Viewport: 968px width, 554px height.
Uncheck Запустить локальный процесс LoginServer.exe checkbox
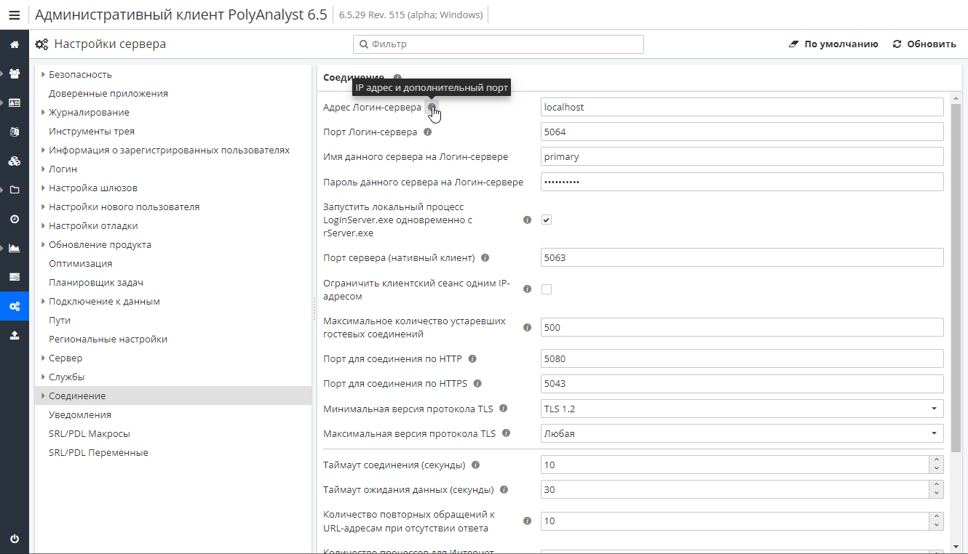point(547,220)
